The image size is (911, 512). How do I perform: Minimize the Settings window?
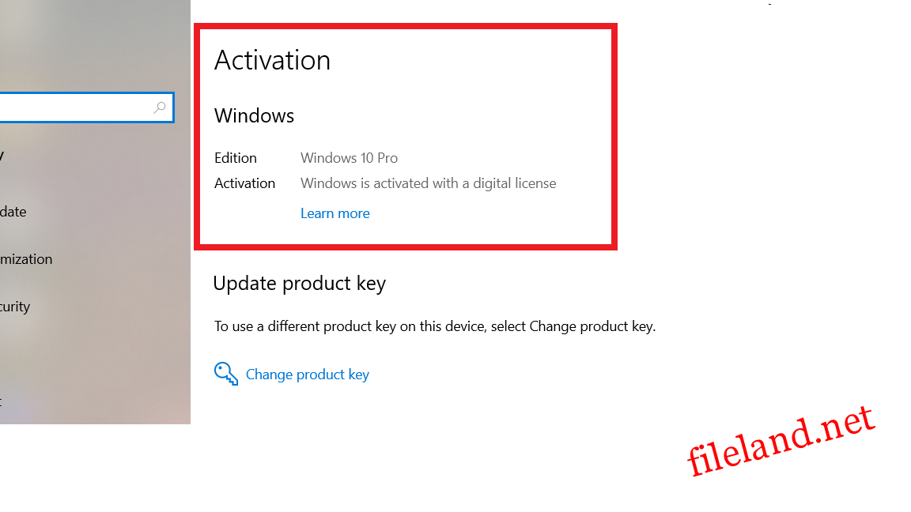tap(769, 4)
